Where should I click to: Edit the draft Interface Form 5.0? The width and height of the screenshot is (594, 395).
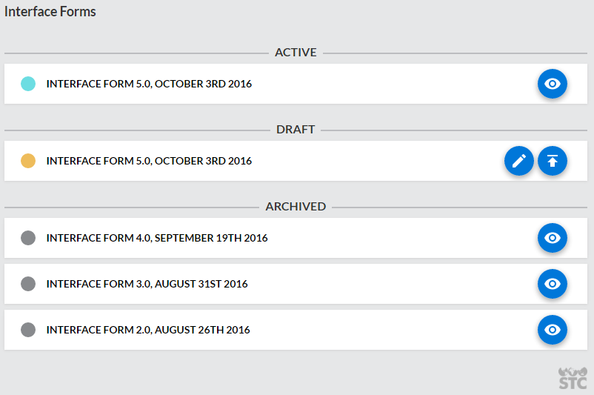tap(518, 161)
